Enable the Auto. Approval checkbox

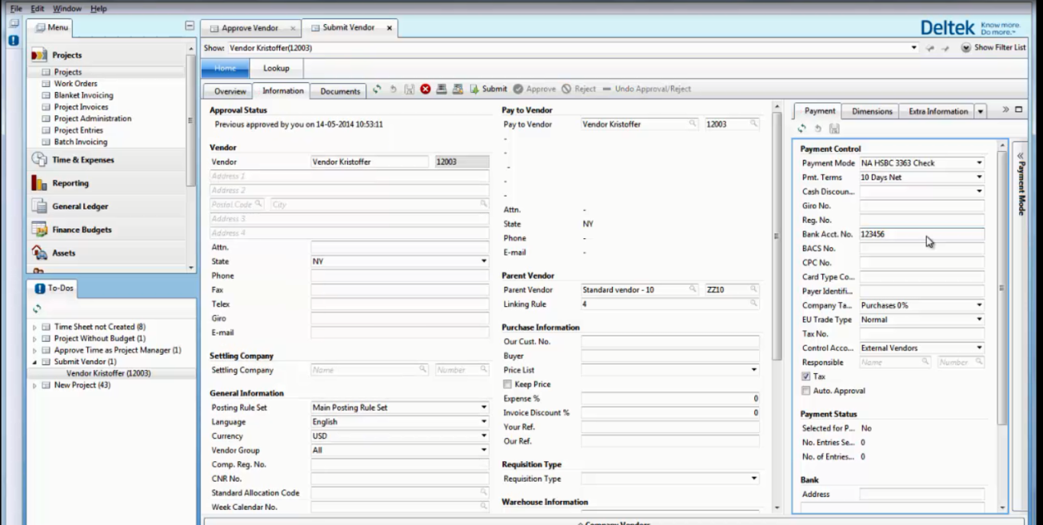click(806, 391)
